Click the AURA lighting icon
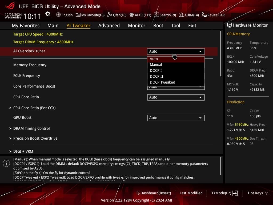 pos(181,15)
